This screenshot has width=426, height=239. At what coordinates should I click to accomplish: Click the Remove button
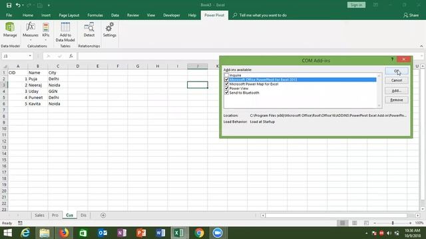[397, 100]
